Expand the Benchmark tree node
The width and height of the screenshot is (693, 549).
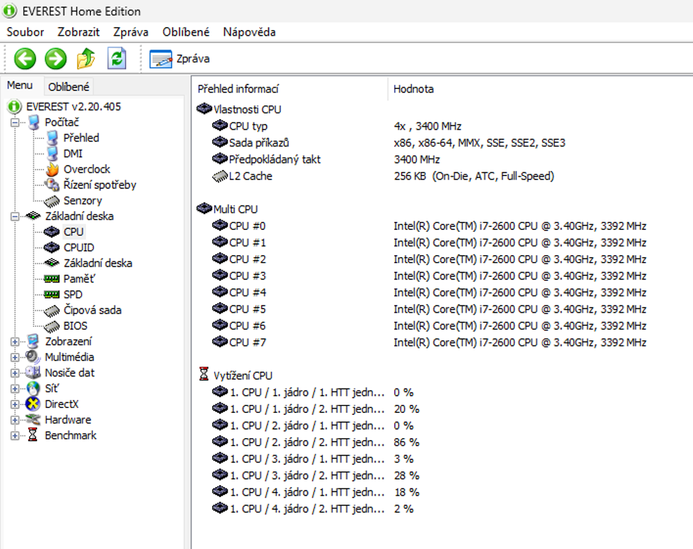14,435
